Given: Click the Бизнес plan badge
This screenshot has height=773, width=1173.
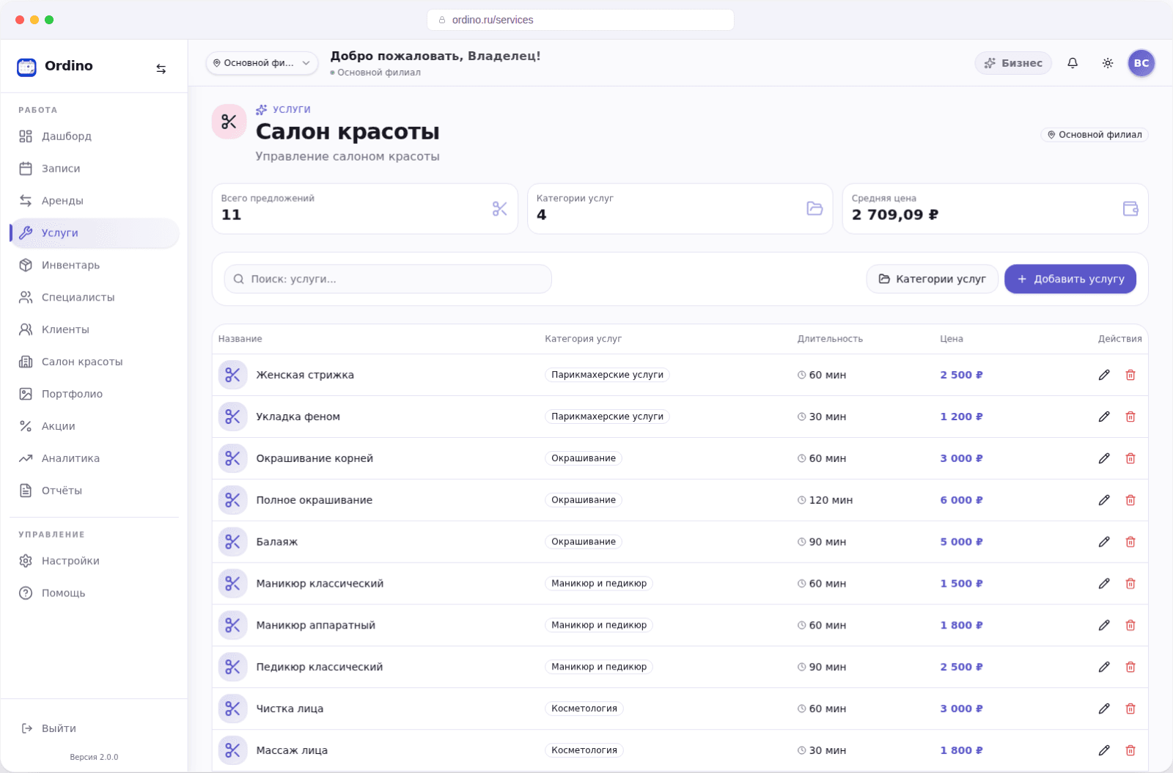Looking at the screenshot, I should point(1013,63).
